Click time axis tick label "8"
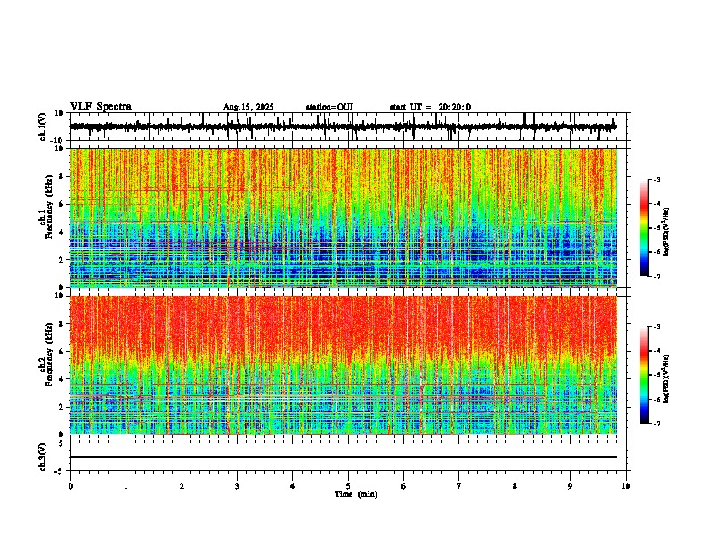This screenshot has height=545, width=705. [515, 486]
